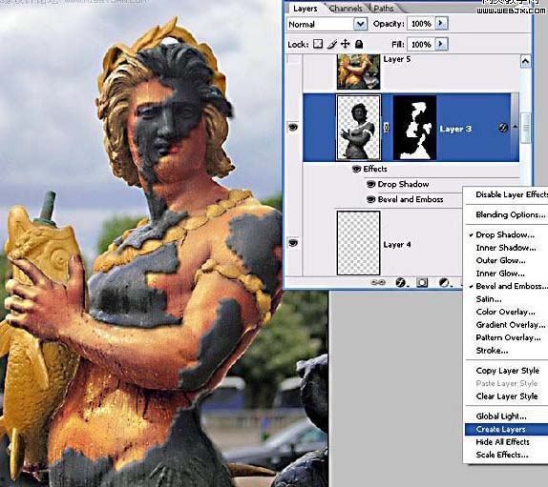Click the lock all padlock icon

[359, 44]
